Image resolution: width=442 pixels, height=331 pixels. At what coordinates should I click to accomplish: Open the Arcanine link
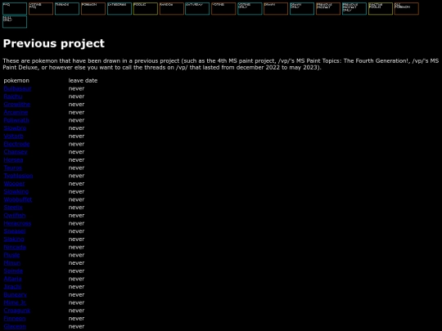(x=16, y=112)
